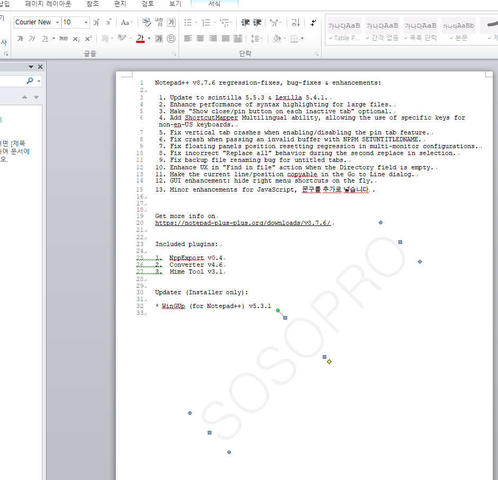Open the Format (서식) tab

pos(215,4)
